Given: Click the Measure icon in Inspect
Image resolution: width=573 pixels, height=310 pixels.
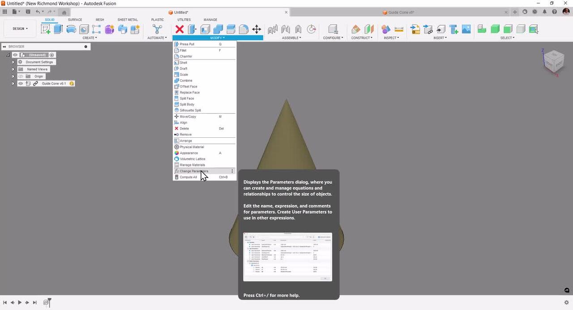Looking at the screenshot, I should point(399,30).
